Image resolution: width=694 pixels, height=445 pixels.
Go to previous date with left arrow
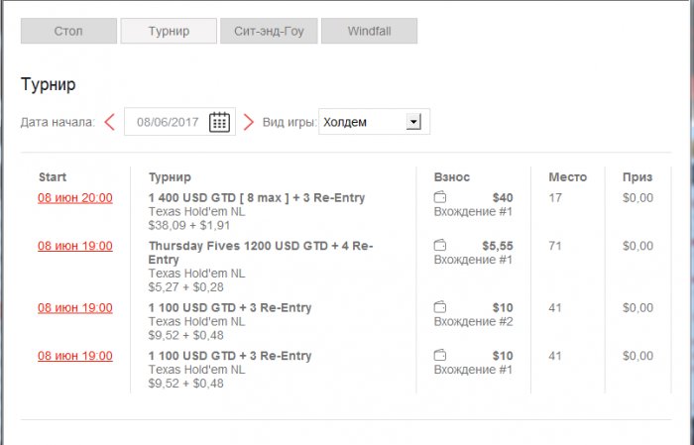pos(109,122)
